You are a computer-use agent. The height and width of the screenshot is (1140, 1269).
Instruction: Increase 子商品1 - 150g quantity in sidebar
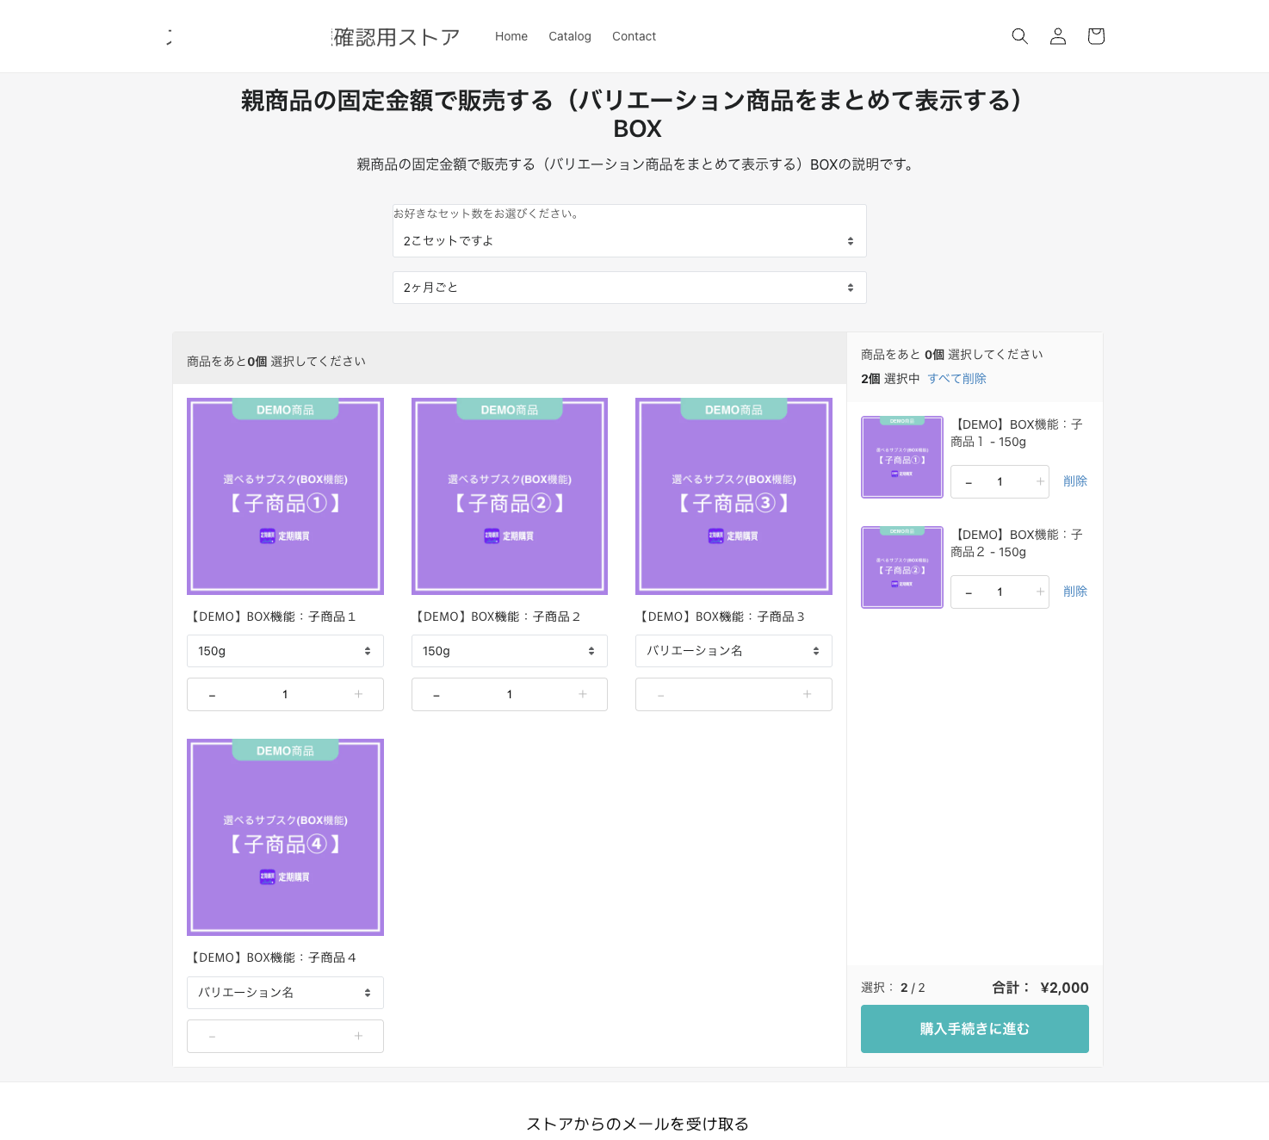point(1040,481)
